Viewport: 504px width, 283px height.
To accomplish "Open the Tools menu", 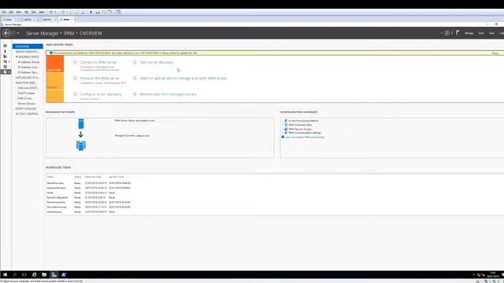I will click(x=481, y=33).
